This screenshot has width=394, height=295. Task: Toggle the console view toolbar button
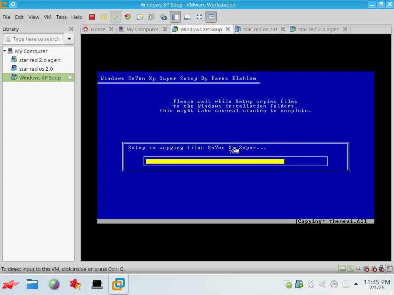211,17
